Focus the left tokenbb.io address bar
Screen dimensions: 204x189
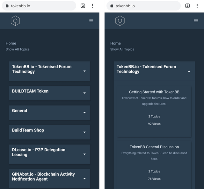click(39, 6)
